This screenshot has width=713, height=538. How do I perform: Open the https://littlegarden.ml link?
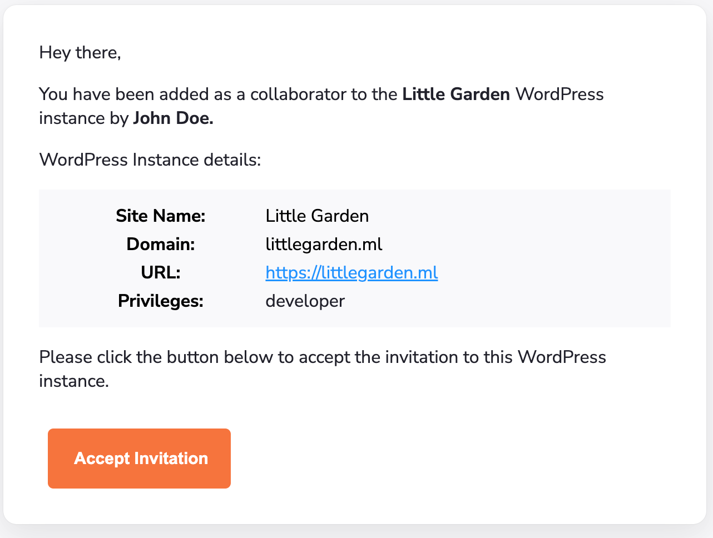pos(351,273)
